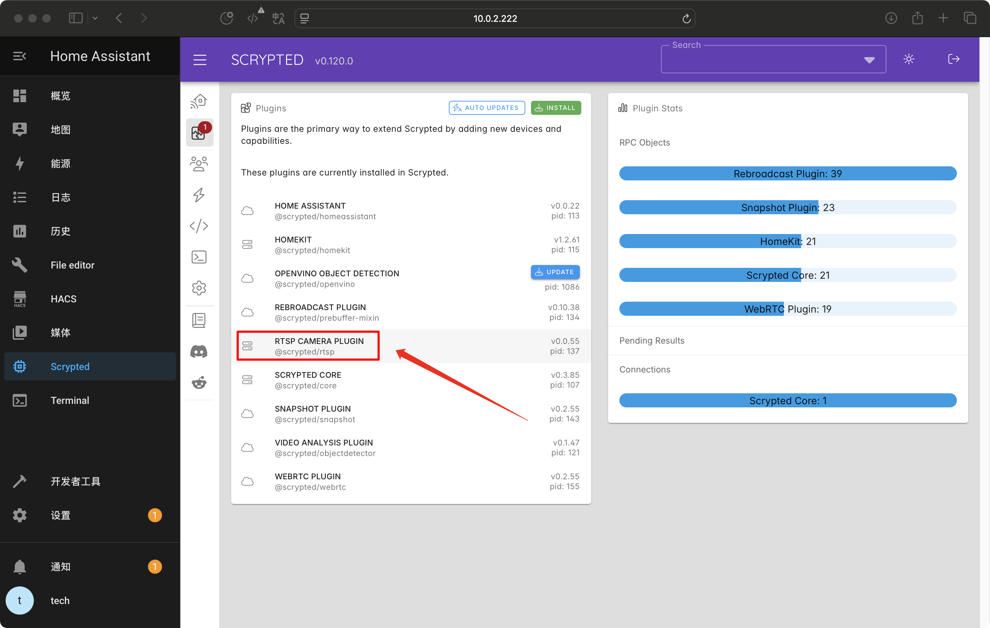
Task: Open RTSP CAMERA PLUGIN entry
Action: point(411,346)
